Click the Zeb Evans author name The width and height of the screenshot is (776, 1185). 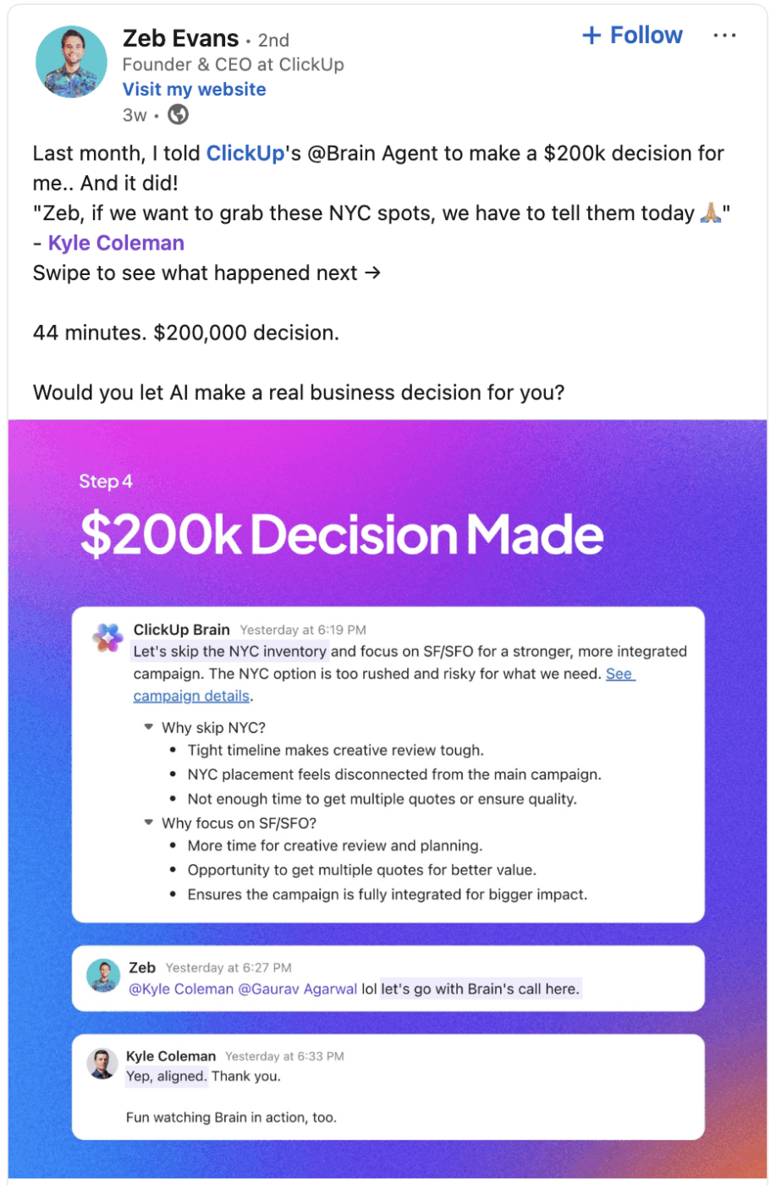180,39
